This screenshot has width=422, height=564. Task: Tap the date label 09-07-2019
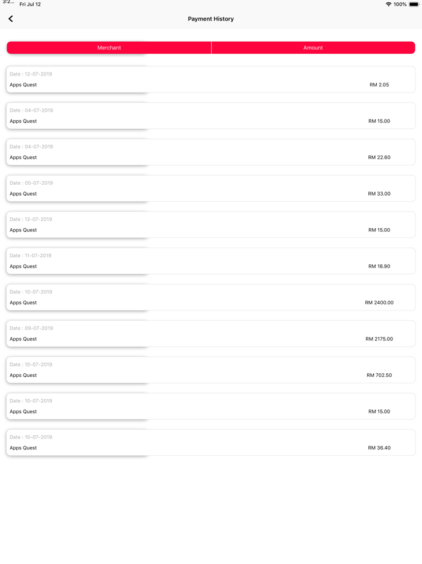point(31,328)
